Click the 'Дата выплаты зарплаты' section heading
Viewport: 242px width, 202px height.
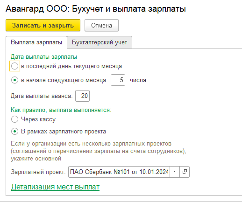point(44,57)
